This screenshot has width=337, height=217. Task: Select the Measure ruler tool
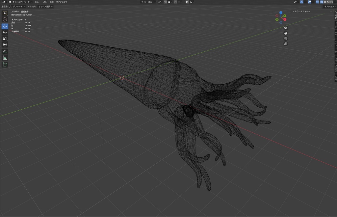coord(5,58)
